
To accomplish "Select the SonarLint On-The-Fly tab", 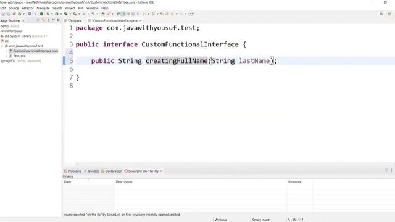I will (x=141, y=171).
